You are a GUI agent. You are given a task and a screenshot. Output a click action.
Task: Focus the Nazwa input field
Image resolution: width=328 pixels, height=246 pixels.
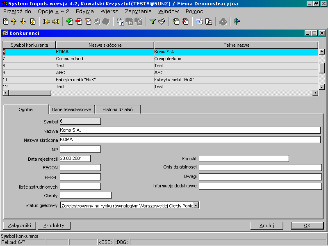pos(190,130)
